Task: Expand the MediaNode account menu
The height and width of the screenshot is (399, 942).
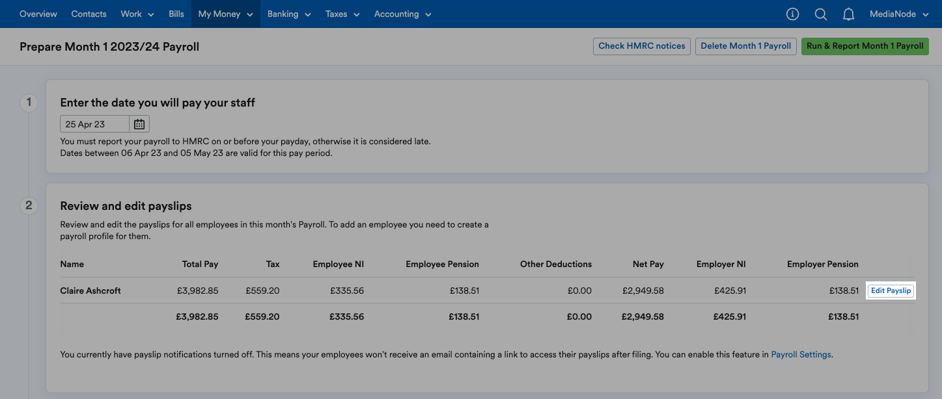Action: click(x=899, y=14)
